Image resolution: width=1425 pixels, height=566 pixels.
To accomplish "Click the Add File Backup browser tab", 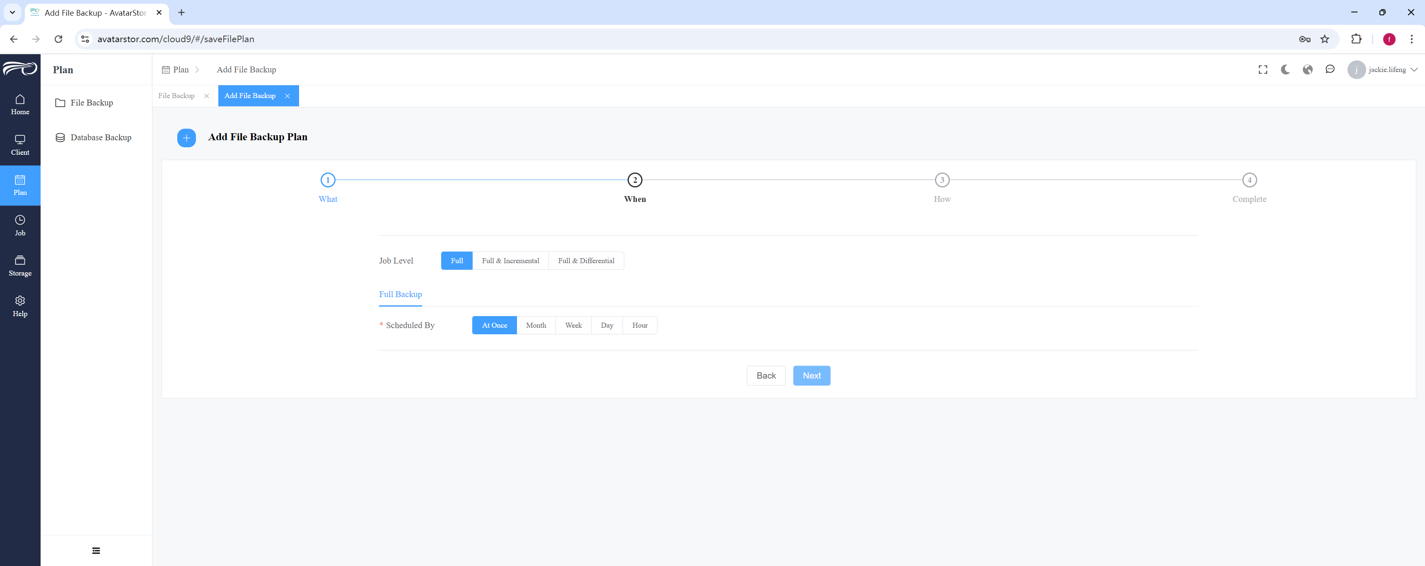I will pyautogui.click(x=96, y=13).
